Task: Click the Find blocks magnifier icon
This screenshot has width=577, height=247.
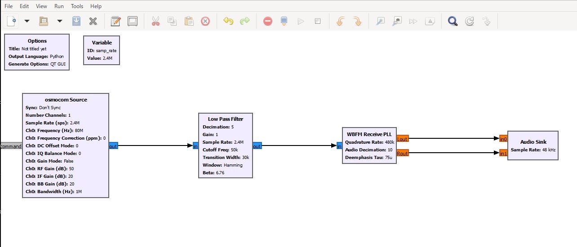Action: [453, 21]
